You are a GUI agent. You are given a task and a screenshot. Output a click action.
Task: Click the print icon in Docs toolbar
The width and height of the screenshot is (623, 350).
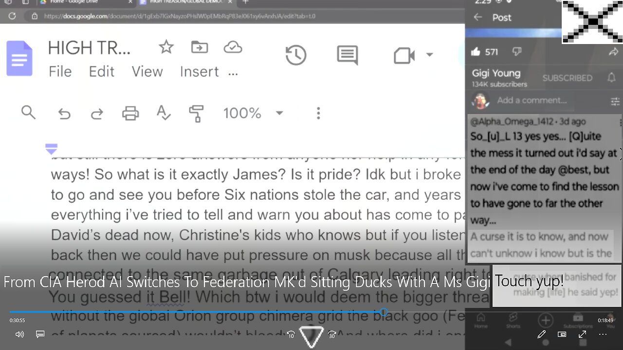coord(130,114)
